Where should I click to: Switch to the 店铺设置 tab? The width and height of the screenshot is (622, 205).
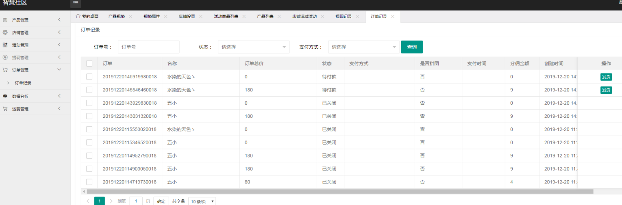(187, 17)
